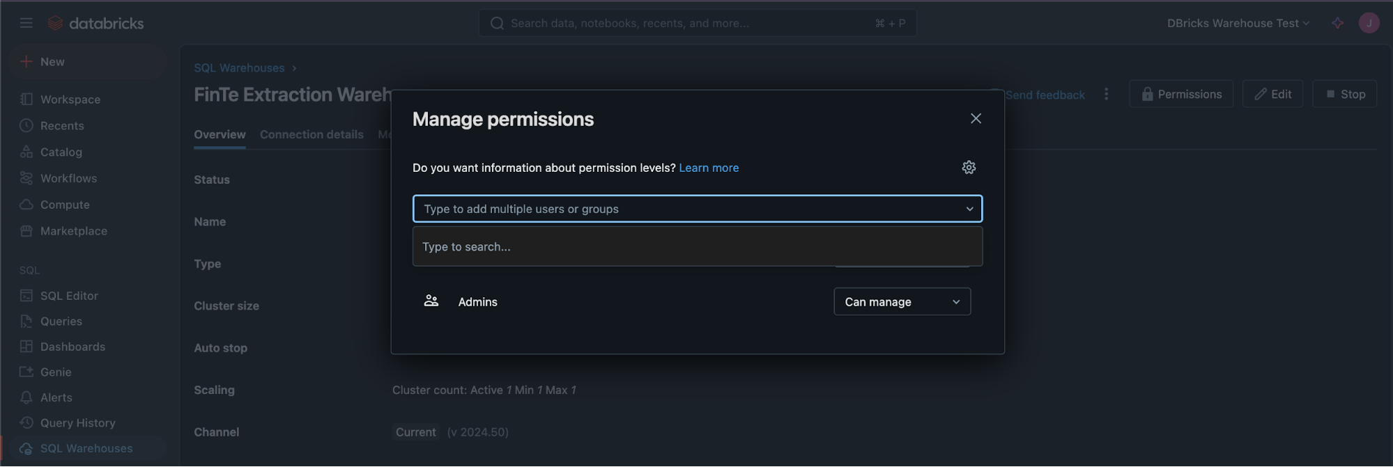Screen dimensions: 1393x467
Task: Click the Type to search placeholder
Action: tap(466, 247)
